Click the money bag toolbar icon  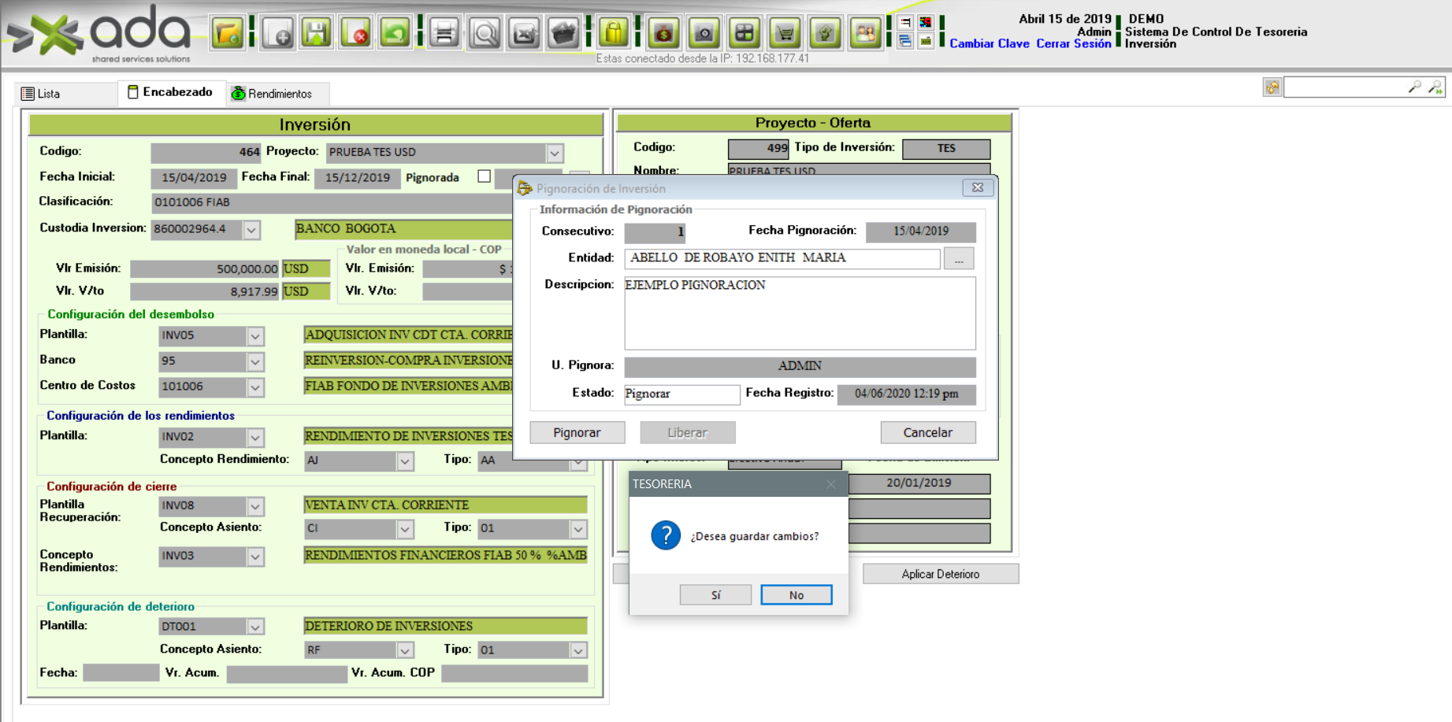click(663, 33)
